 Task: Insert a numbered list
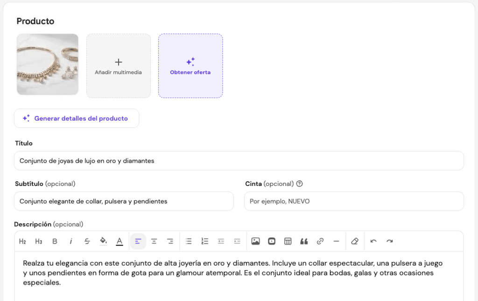click(x=205, y=241)
